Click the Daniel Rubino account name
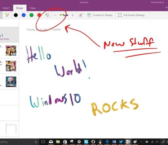The height and width of the screenshot is (145, 168). point(157,2)
